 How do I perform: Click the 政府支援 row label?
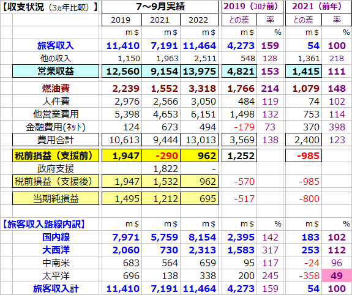[56, 168]
